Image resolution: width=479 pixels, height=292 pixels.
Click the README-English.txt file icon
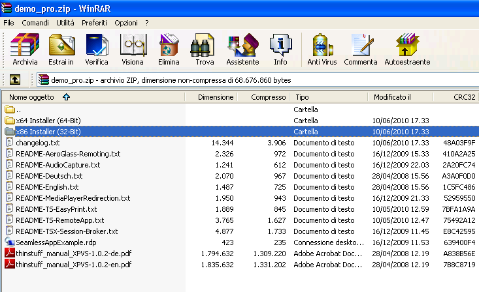[10, 186]
